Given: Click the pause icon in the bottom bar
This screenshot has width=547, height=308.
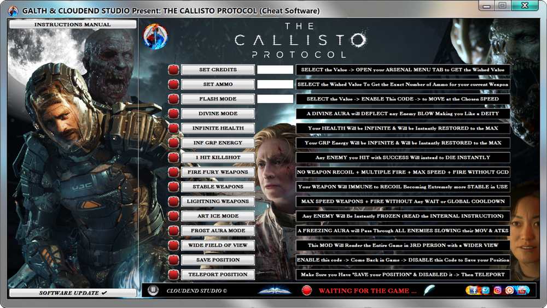Looking at the screenshot, I should point(153,290).
